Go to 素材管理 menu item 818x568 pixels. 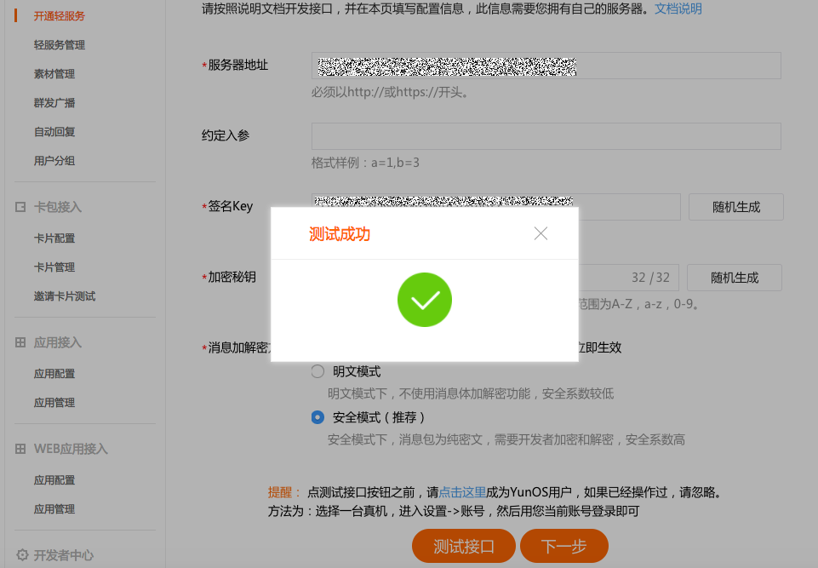pyautogui.click(x=54, y=74)
